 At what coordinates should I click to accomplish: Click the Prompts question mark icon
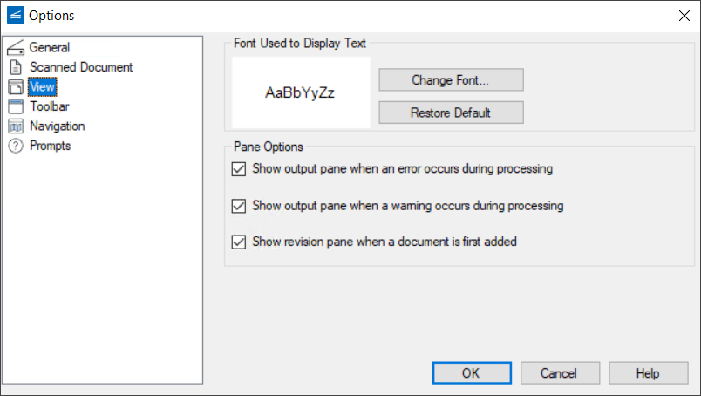(15, 146)
